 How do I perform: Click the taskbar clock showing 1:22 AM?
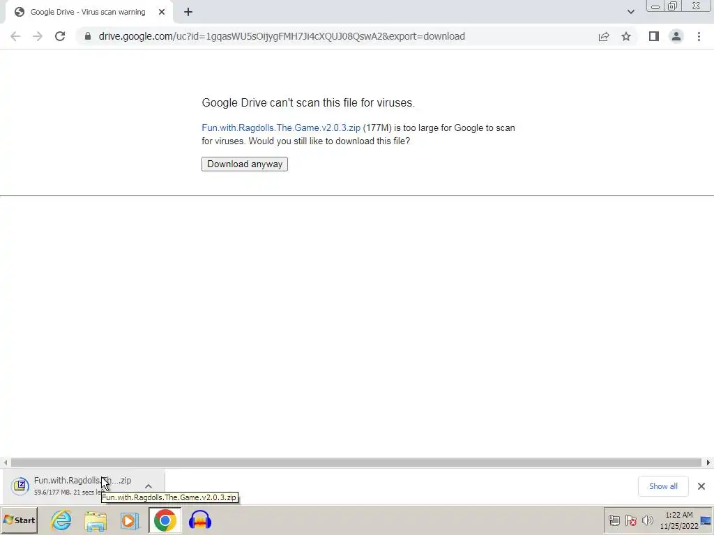[x=679, y=520]
